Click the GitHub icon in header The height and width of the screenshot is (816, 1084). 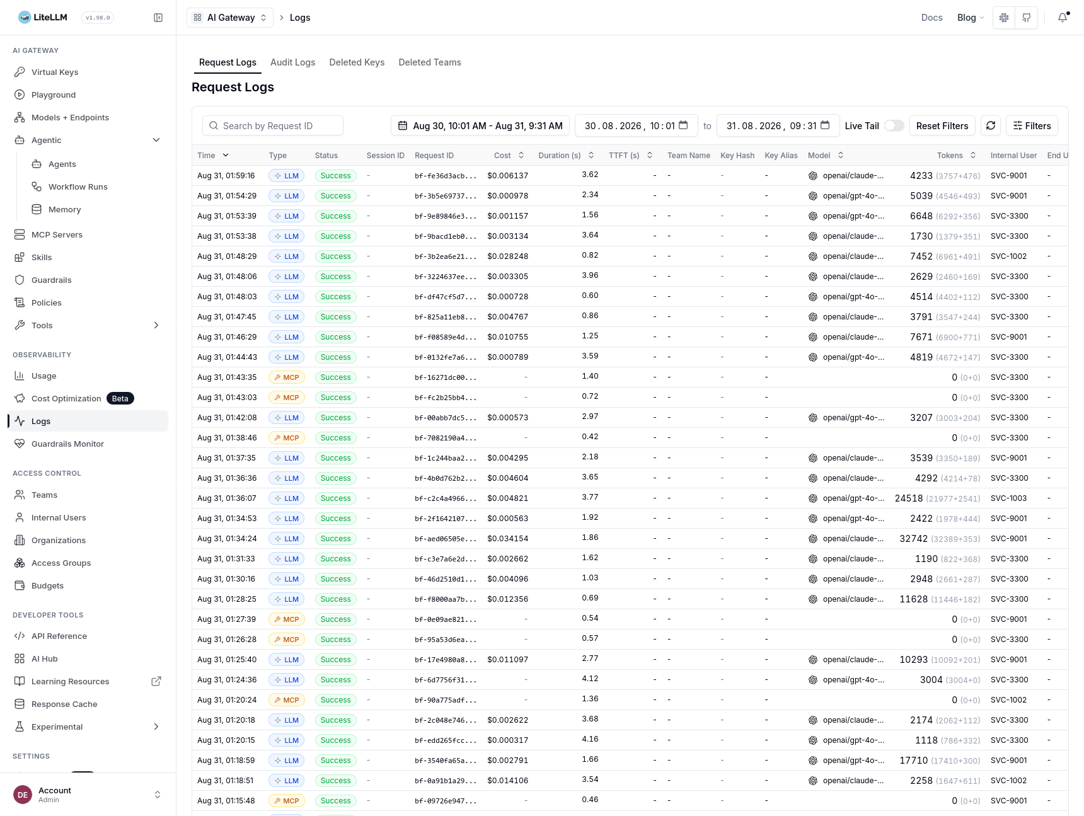click(1027, 18)
